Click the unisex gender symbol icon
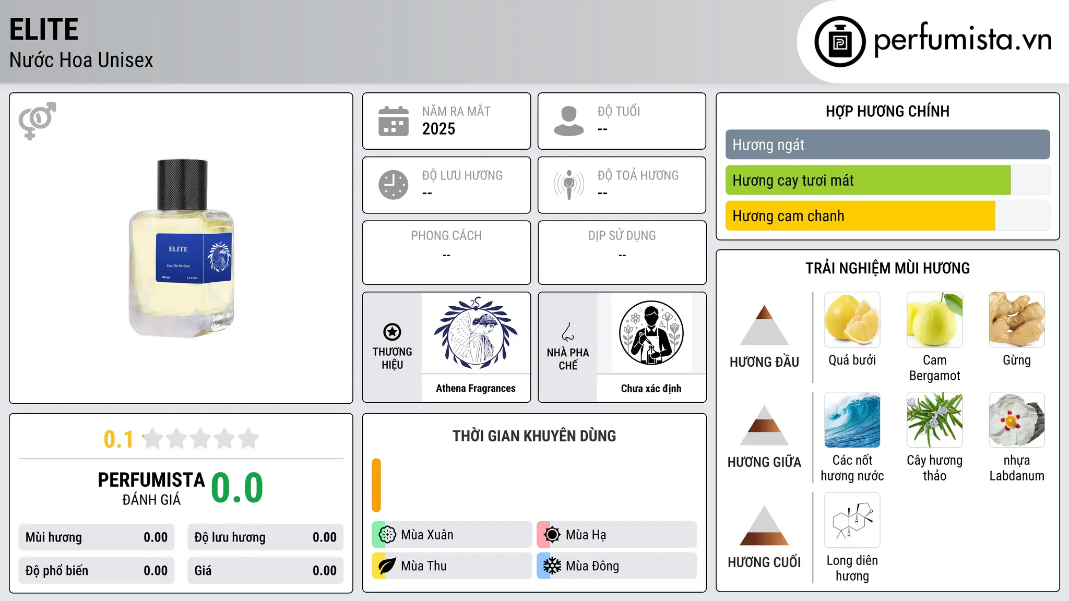The width and height of the screenshot is (1069, 601). pos(37,121)
